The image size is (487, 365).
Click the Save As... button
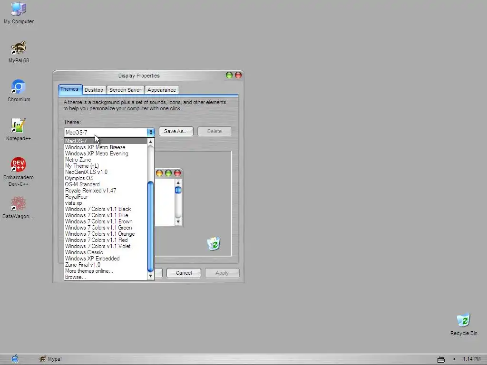176,131
